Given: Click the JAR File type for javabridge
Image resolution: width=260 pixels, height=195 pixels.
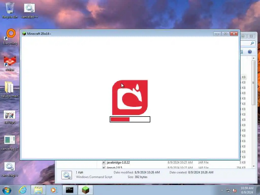Looking at the screenshot, I should 203,162.
